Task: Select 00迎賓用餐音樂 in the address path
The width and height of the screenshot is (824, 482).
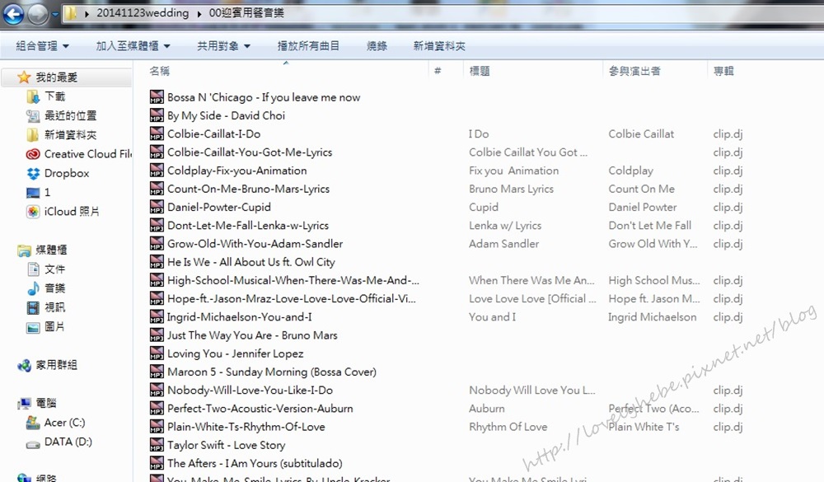Action: click(246, 13)
